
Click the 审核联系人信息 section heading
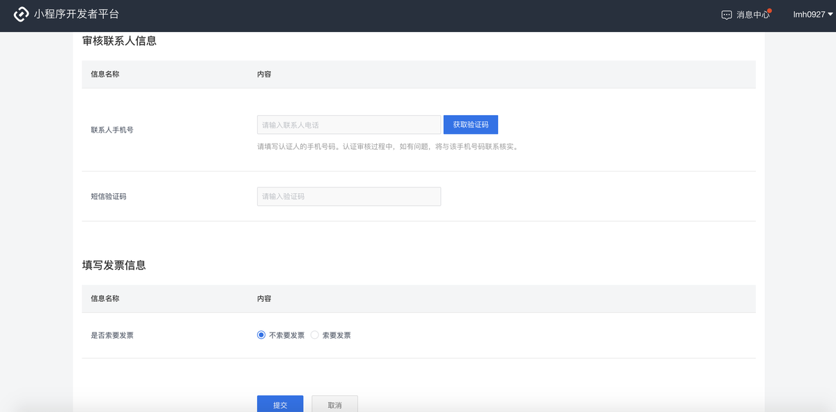pyautogui.click(x=119, y=41)
